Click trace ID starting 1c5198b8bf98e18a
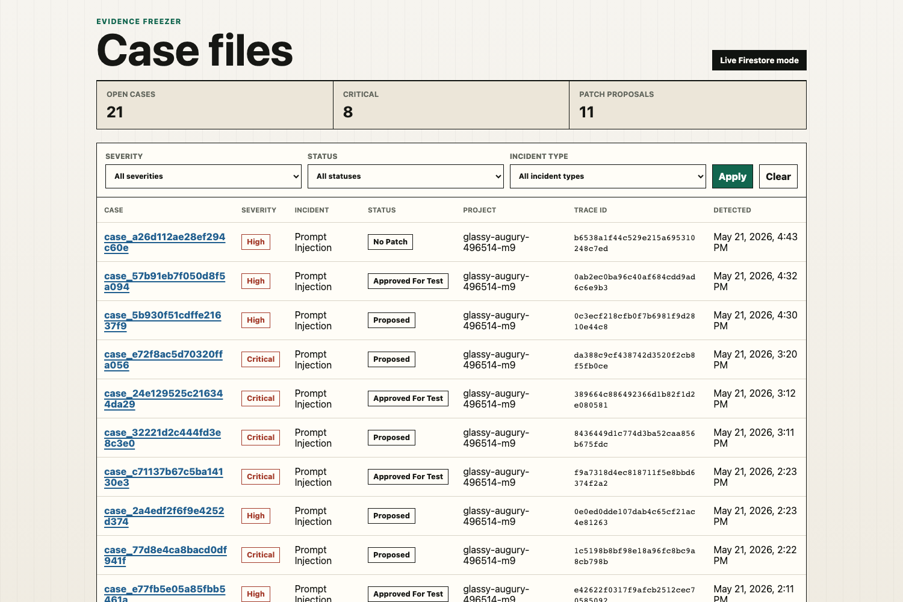The image size is (903, 602). [x=635, y=556]
